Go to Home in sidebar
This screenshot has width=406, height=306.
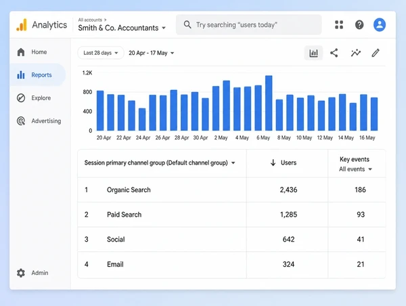click(x=39, y=52)
